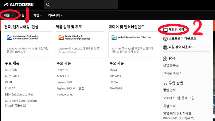The image size is (215, 121).
Task: Select Maya product link
Action: pos(113,70)
